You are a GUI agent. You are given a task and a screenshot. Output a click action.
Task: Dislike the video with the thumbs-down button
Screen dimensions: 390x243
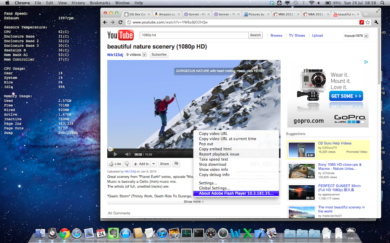tap(126, 164)
